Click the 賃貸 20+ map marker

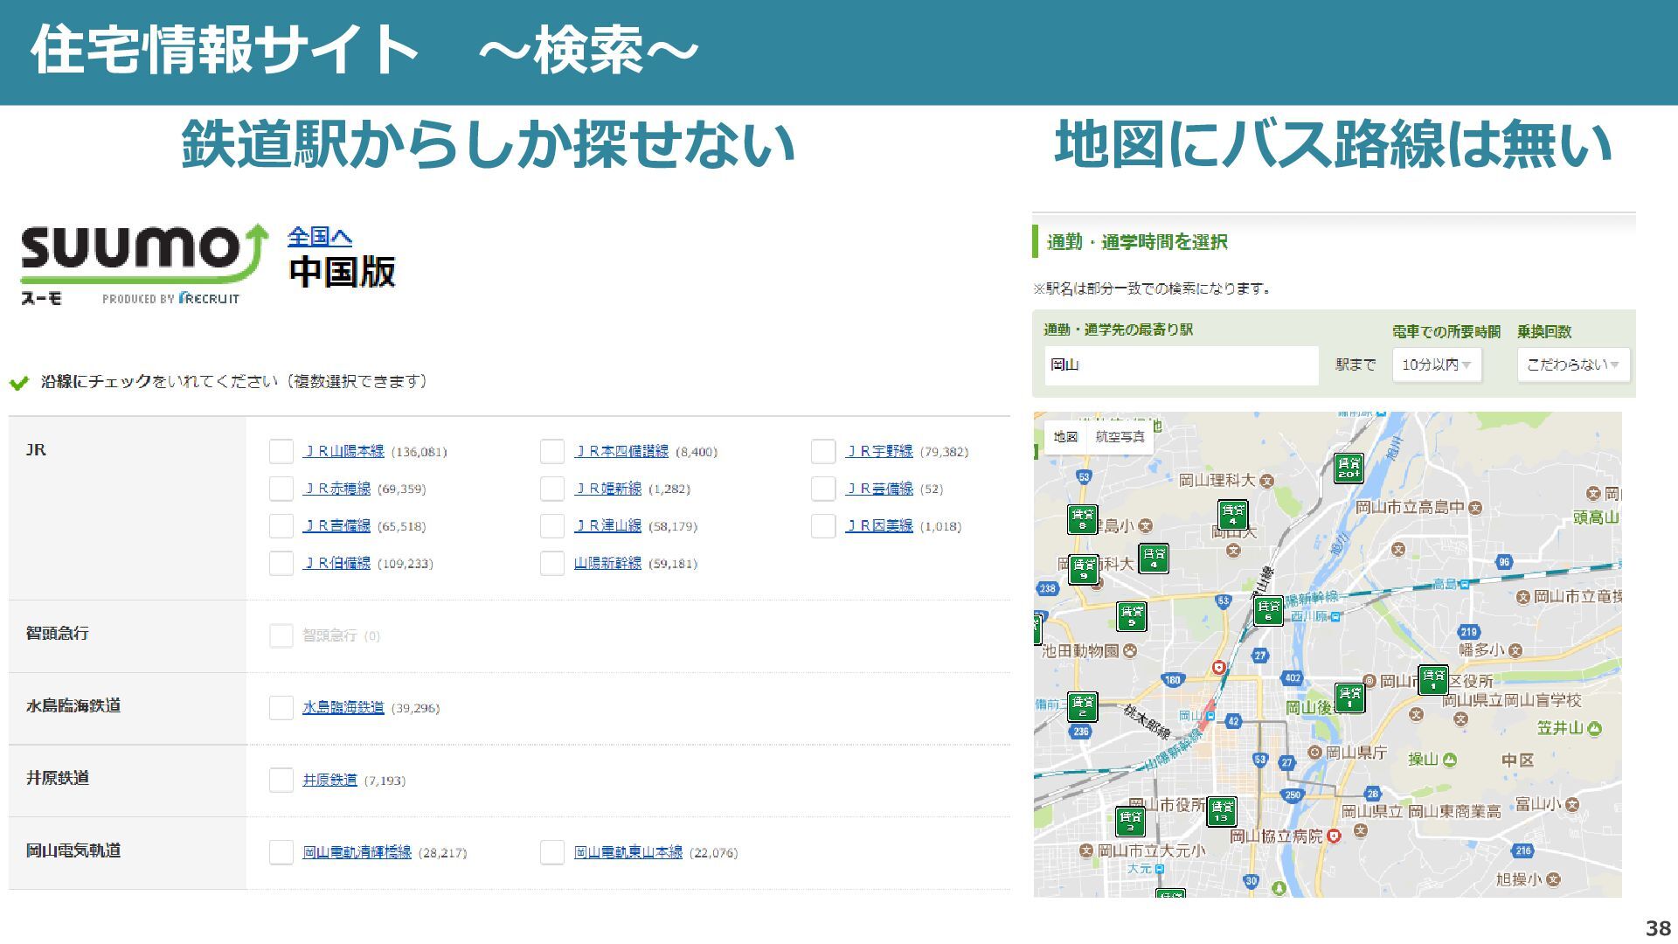(x=1349, y=468)
